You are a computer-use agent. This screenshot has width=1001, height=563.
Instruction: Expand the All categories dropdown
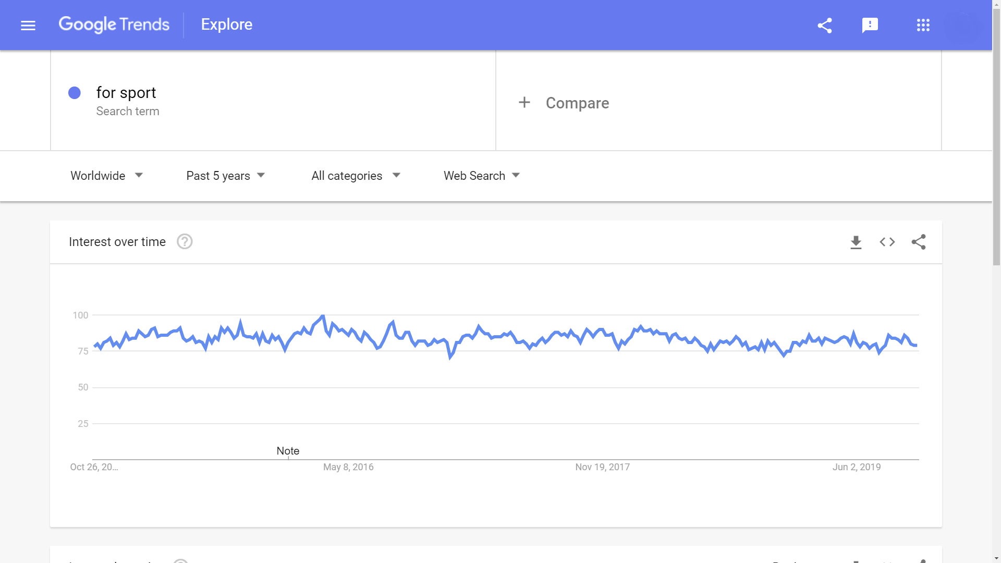point(356,176)
